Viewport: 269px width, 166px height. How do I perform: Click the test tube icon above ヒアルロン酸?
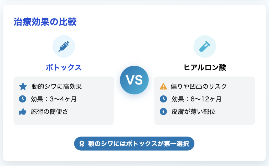pos(205,47)
